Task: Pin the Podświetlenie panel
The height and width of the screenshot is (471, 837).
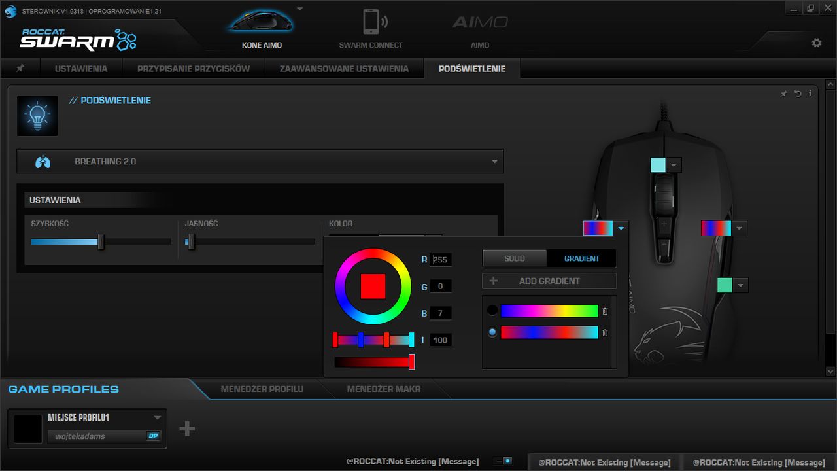Action: 784,94
